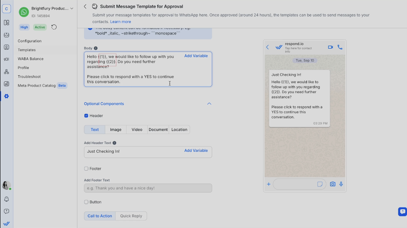The image size is (407, 228).
Task: Click the Beta badge
Action: pos(62,85)
